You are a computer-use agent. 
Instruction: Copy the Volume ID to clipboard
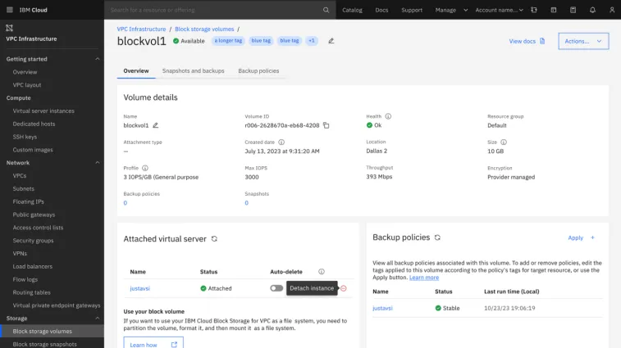[326, 125]
